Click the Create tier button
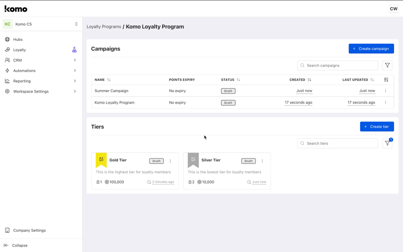 click(x=377, y=127)
